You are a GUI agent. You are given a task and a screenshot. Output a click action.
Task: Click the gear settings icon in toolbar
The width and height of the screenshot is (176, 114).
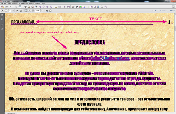click(26, 7)
